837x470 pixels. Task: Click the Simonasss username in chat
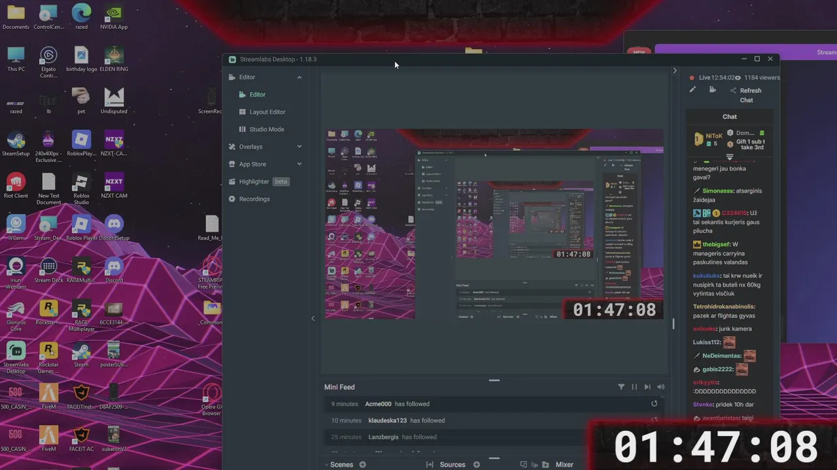coord(717,191)
